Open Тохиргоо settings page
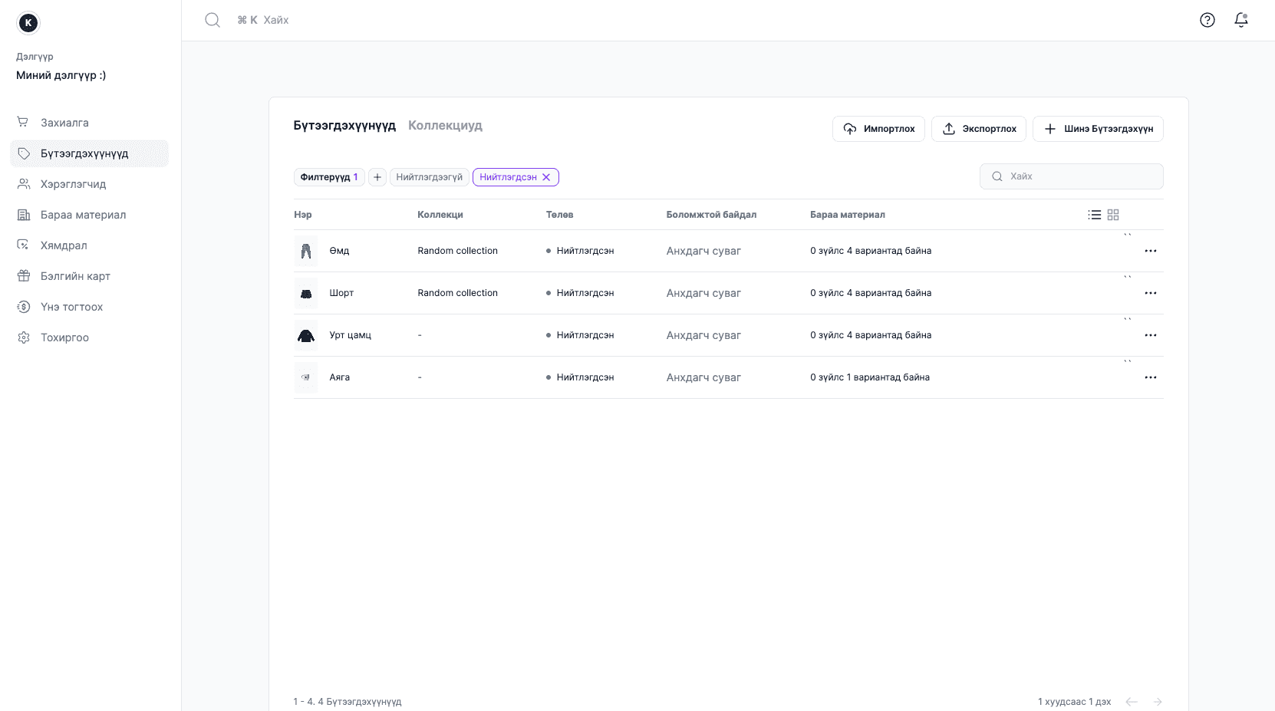This screenshot has width=1275, height=711. click(89, 337)
